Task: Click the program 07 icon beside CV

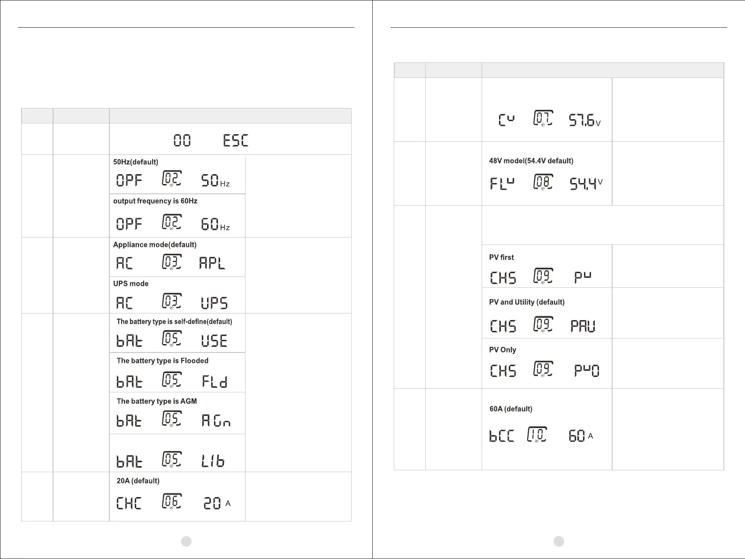Action: click(543, 118)
